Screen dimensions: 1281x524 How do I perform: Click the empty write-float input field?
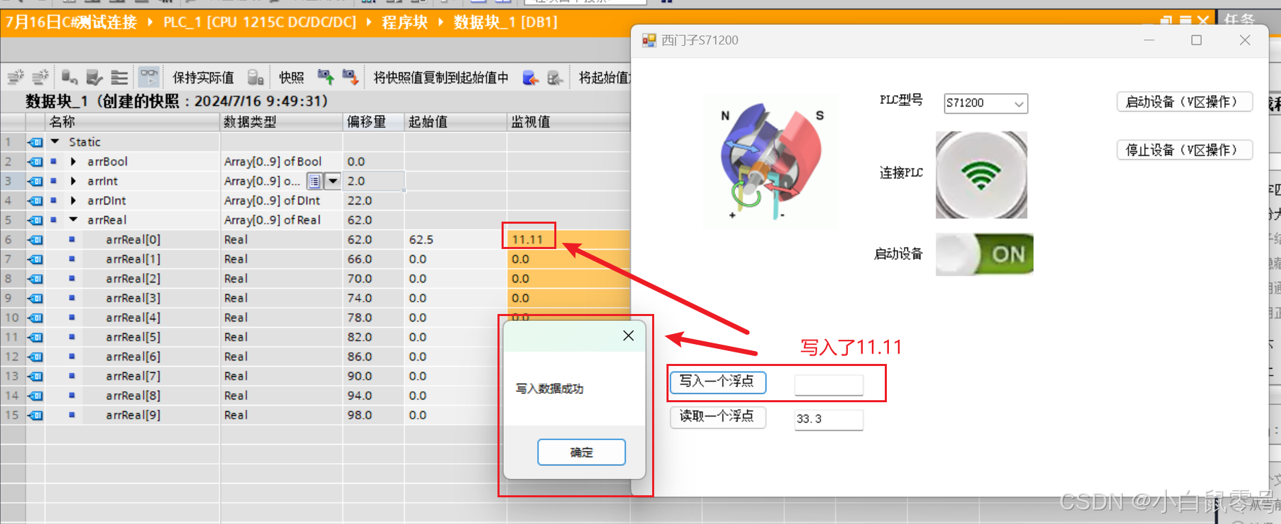point(829,385)
